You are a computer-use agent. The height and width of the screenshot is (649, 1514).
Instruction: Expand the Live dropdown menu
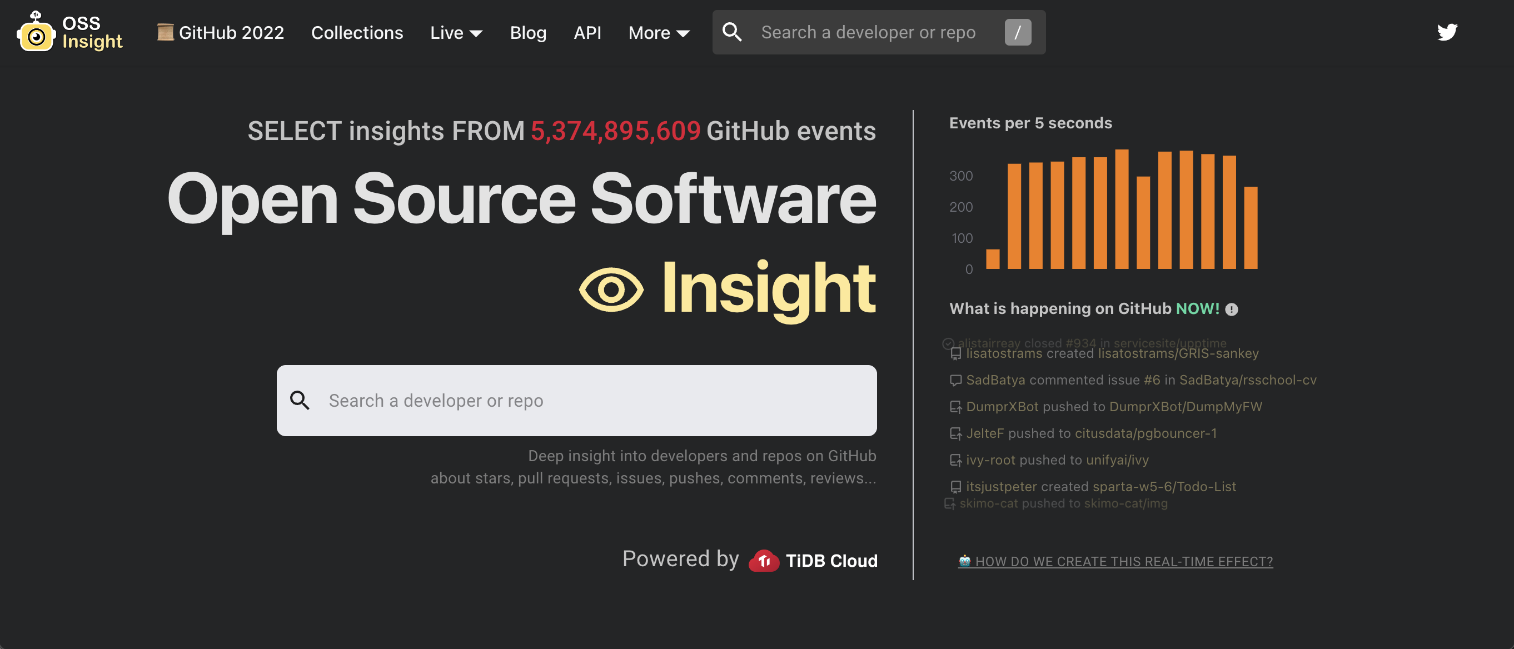pos(455,32)
